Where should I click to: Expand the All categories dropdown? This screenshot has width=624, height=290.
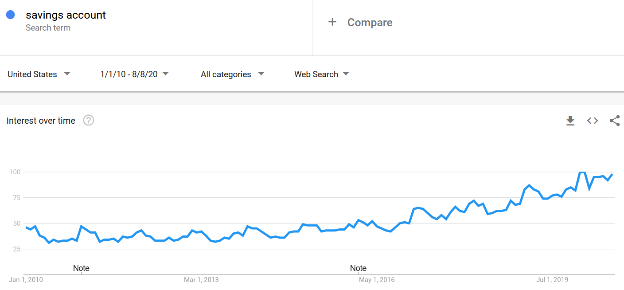[x=233, y=74]
